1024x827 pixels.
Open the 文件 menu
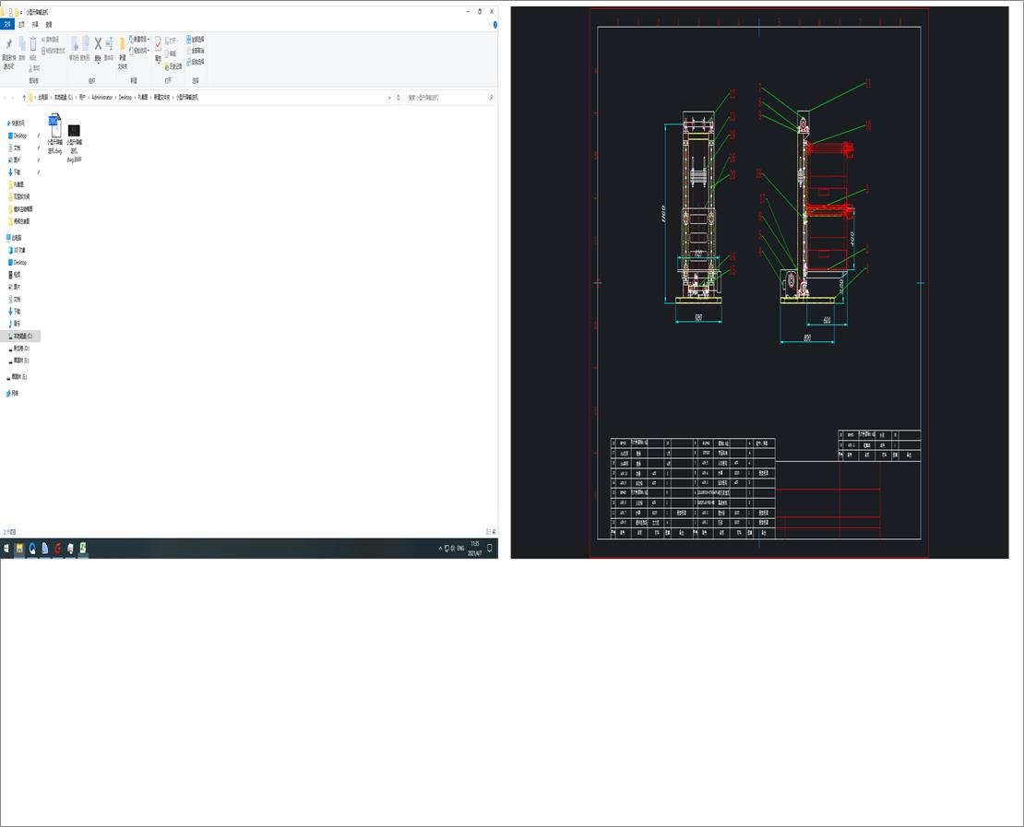(9, 24)
